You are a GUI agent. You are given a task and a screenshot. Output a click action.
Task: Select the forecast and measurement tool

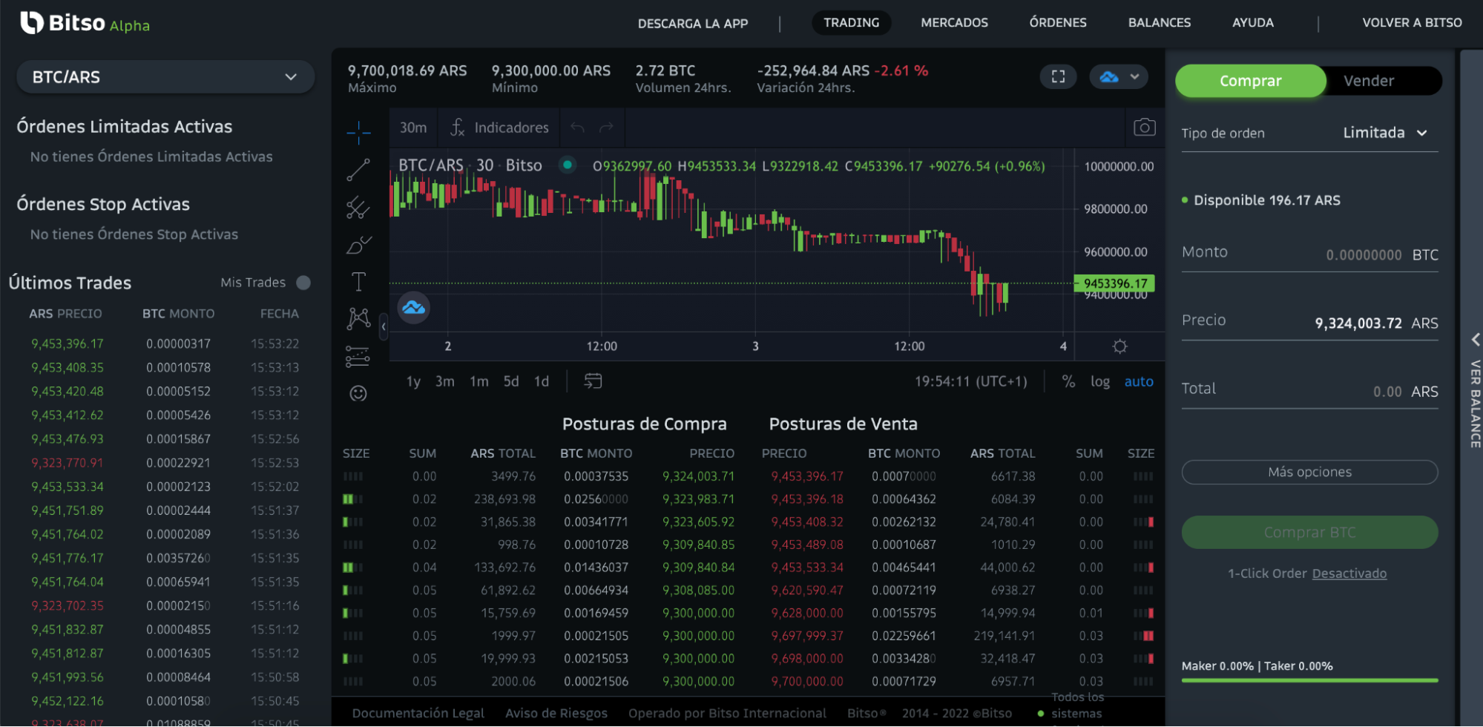(358, 357)
